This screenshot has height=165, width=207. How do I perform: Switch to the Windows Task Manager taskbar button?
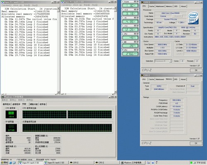click(x=132, y=163)
